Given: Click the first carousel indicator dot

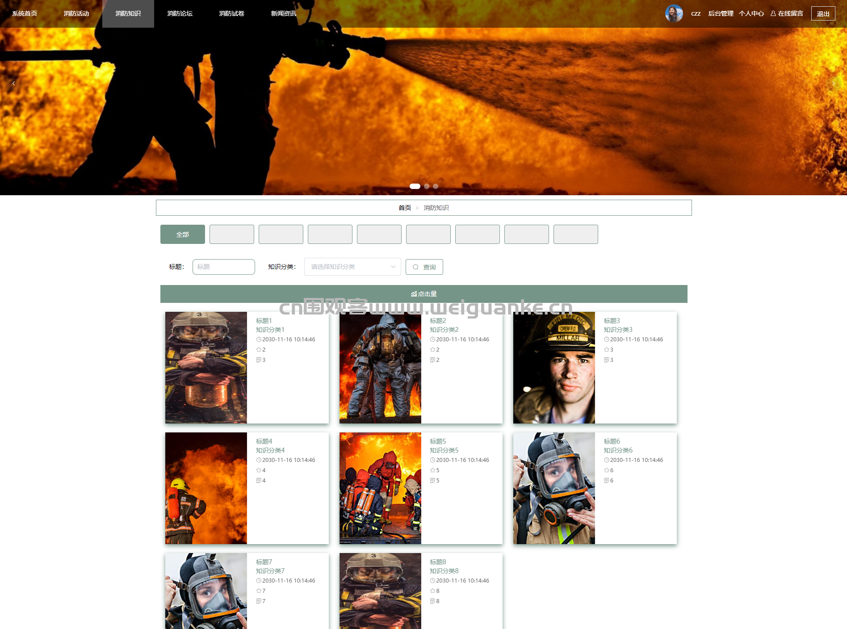Looking at the screenshot, I should 415,186.
